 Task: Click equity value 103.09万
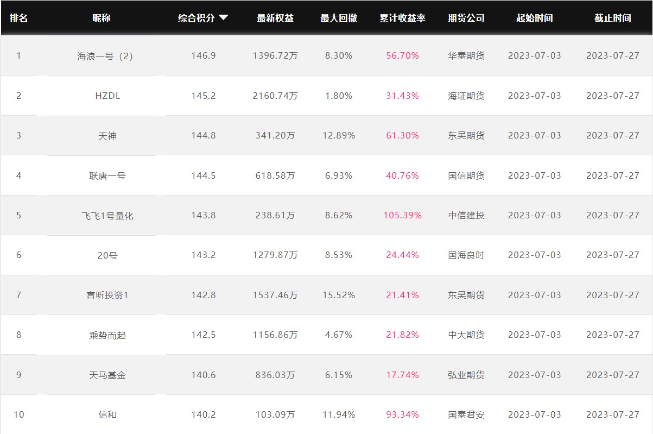pyautogui.click(x=275, y=414)
